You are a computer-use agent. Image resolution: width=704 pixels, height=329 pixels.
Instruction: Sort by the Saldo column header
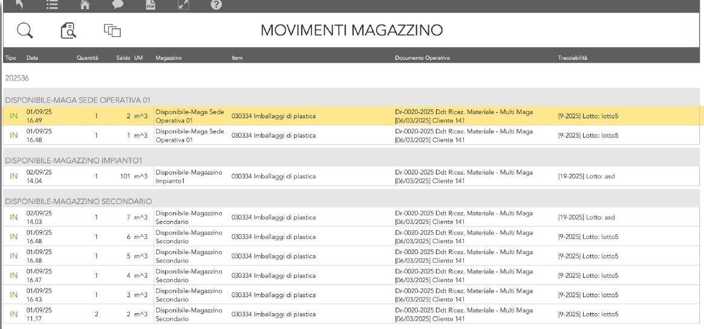123,58
